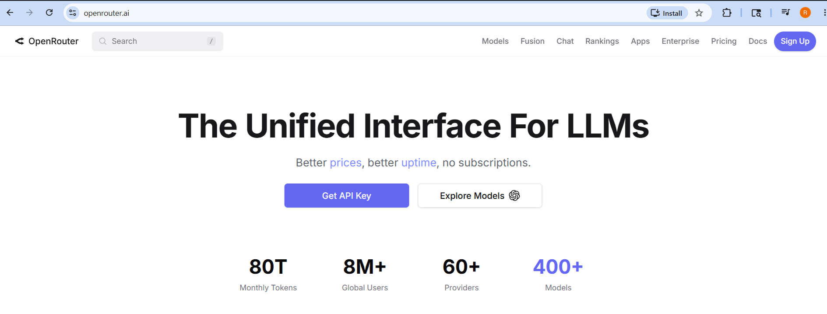Click the slash shortcut badge in search
827x314 pixels.
click(211, 41)
